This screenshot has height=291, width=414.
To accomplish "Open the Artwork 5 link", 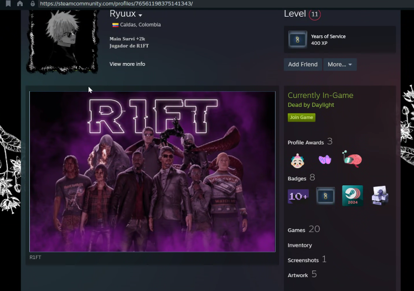I will pyautogui.click(x=302, y=274).
